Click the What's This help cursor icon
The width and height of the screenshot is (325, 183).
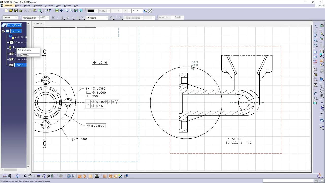pos(49,11)
